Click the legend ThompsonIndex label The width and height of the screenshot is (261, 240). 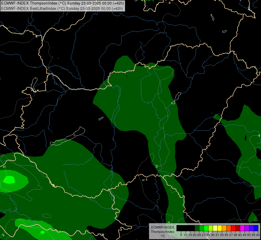click(163, 232)
